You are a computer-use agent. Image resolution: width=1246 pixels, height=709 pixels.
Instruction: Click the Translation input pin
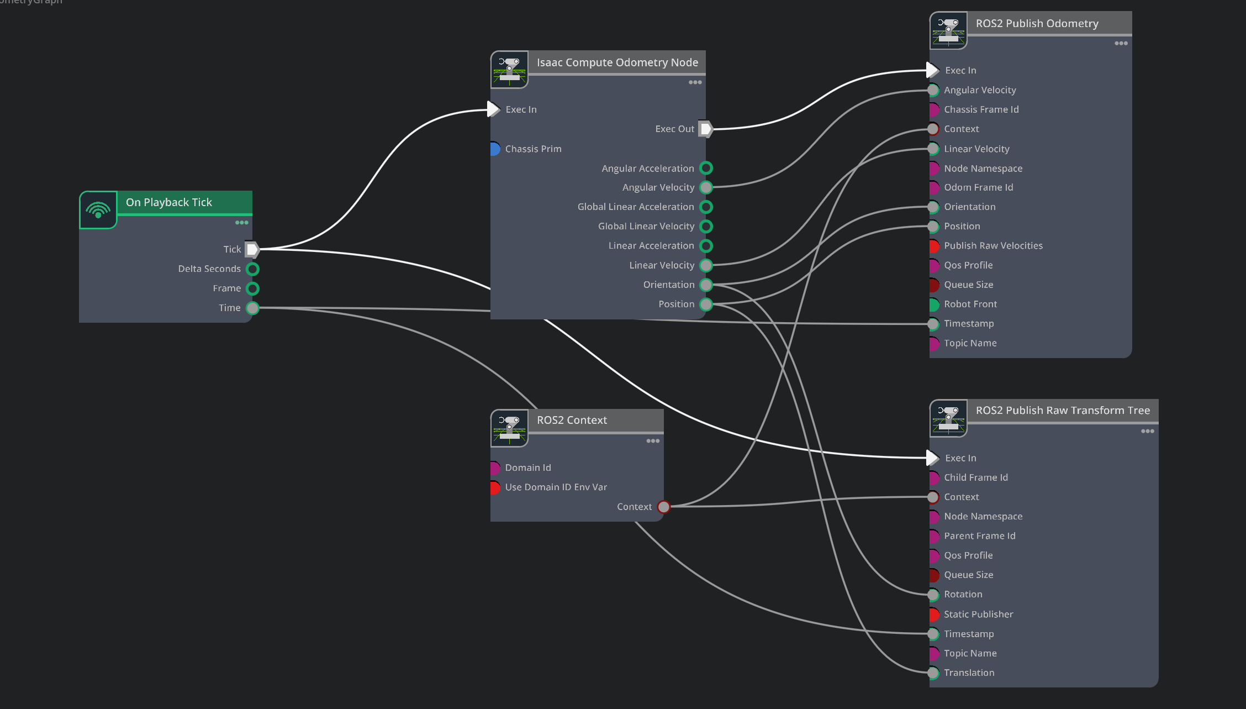[x=933, y=673]
